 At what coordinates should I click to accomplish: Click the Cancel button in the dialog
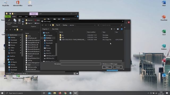click(118, 67)
